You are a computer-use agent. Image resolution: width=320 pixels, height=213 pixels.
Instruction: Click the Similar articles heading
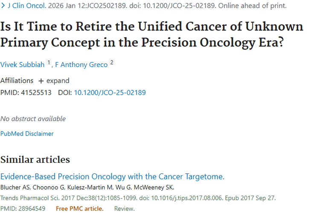pyautogui.click(x=35, y=160)
